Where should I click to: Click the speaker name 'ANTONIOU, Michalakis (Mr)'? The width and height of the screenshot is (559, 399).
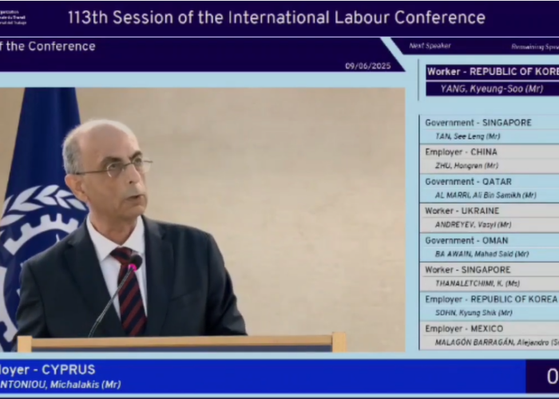[60, 385]
